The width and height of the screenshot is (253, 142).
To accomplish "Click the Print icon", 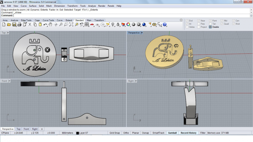I will pos(19,25).
